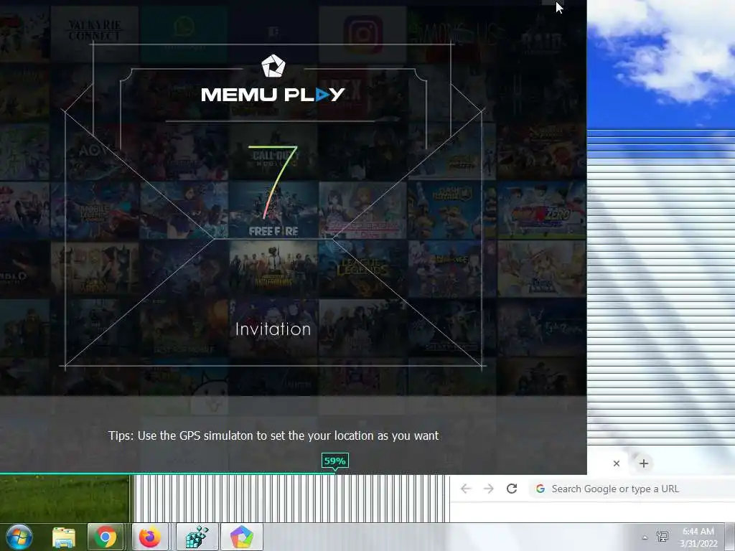
Task: Click the WhatsApp tile in the background
Action: [184, 34]
